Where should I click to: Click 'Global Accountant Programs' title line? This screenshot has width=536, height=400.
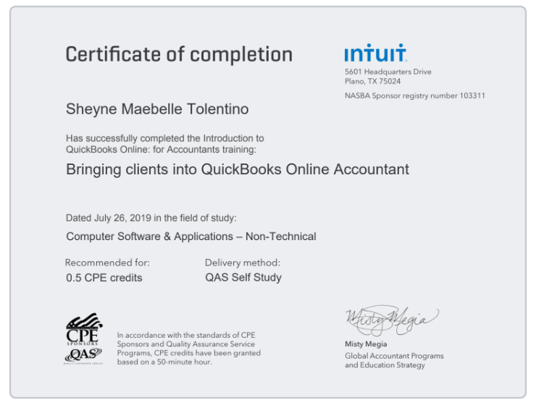click(x=394, y=356)
